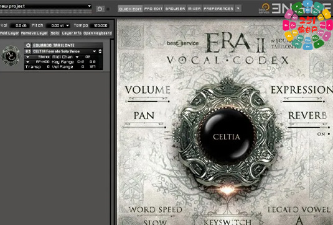The height and width of the screenshot is (225, 333).
Task: Click the Celtia layer emblem thumbnail
Action: pos(11,56)
